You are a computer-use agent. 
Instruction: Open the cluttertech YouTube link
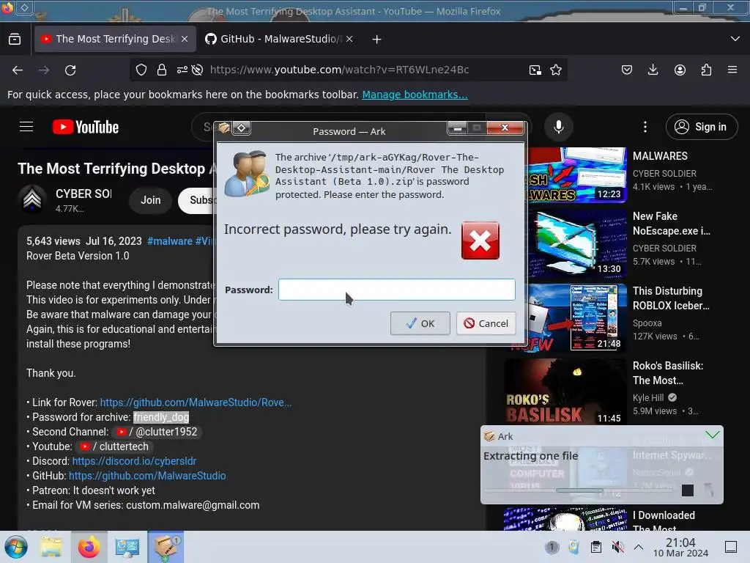(x=115, y=446)
